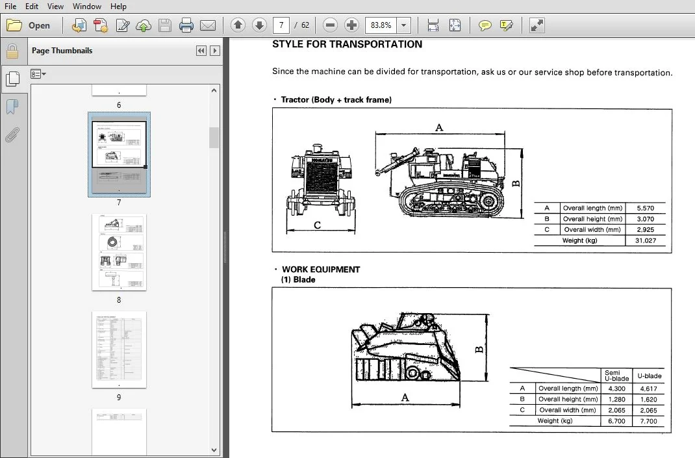Click the security padlock icon
The image size is (695, 458).
coord(12,51)
